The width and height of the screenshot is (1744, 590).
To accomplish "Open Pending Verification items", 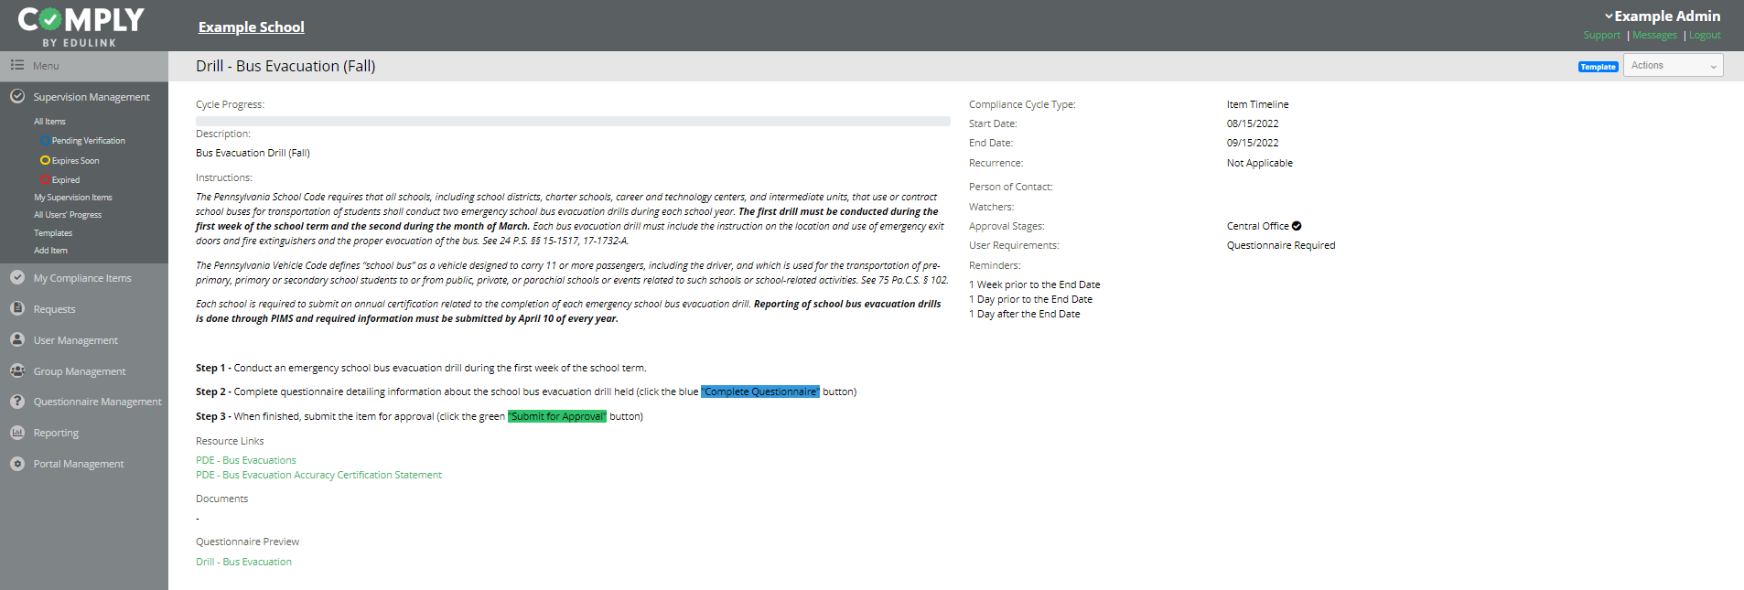I will [x=89, y=141].
